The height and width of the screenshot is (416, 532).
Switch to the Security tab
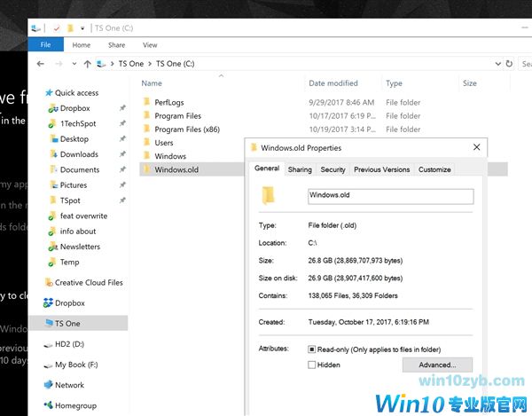(x=332, y=169)
